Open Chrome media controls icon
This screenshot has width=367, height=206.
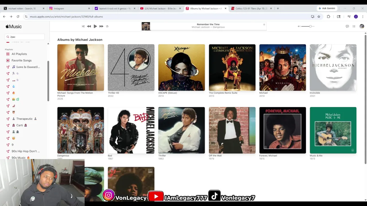click(x=349, y=17)
